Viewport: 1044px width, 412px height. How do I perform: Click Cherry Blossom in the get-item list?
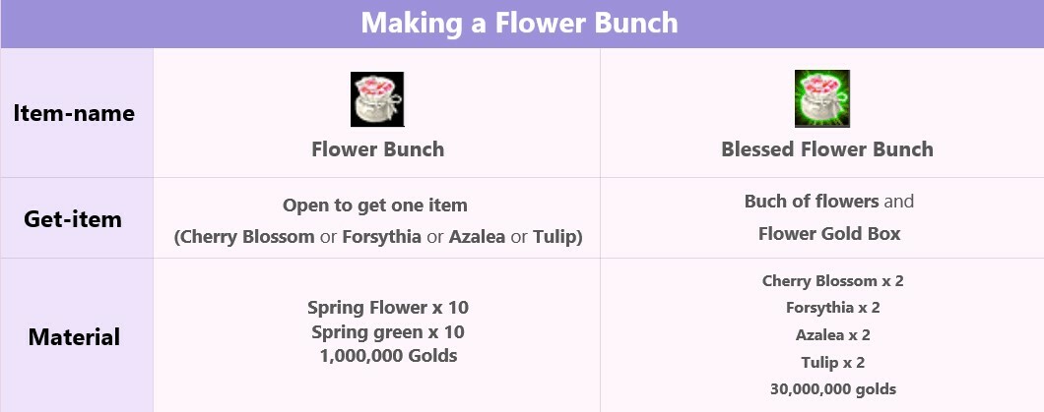click(x=247, y=237)
